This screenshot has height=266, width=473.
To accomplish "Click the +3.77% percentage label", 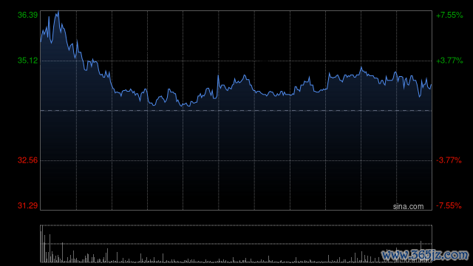I will 449,61.
